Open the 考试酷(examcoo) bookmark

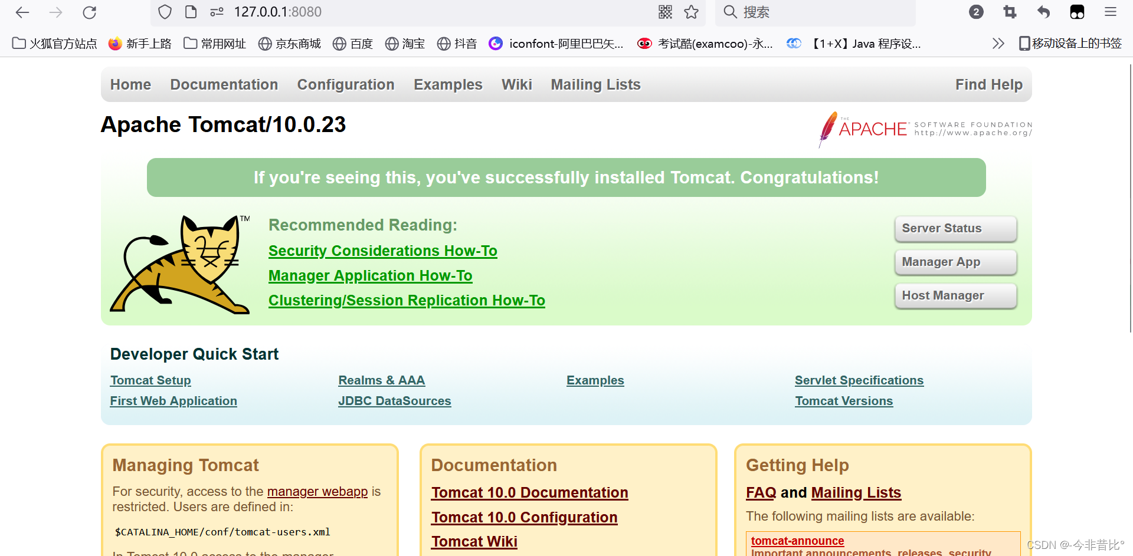click(x=705, y=44)
